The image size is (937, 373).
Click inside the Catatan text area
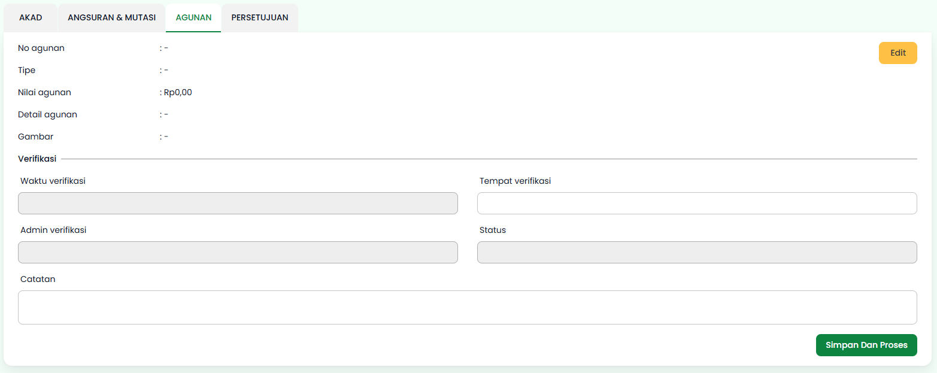pyautogui.click(x=467, y=307)
